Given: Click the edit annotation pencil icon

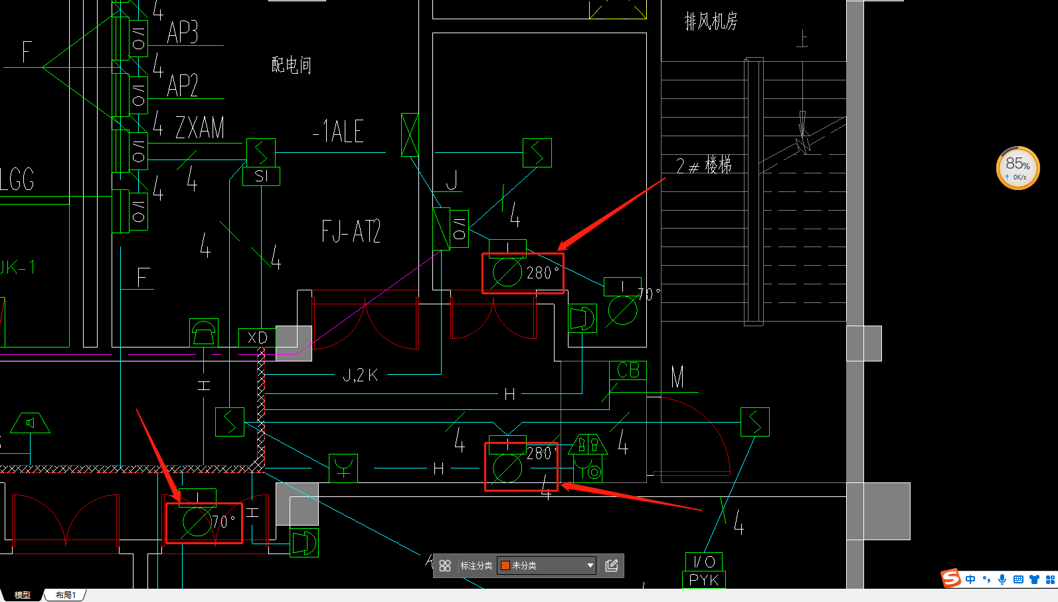Looking at the screenshot, I should click(x=612, y=565).
